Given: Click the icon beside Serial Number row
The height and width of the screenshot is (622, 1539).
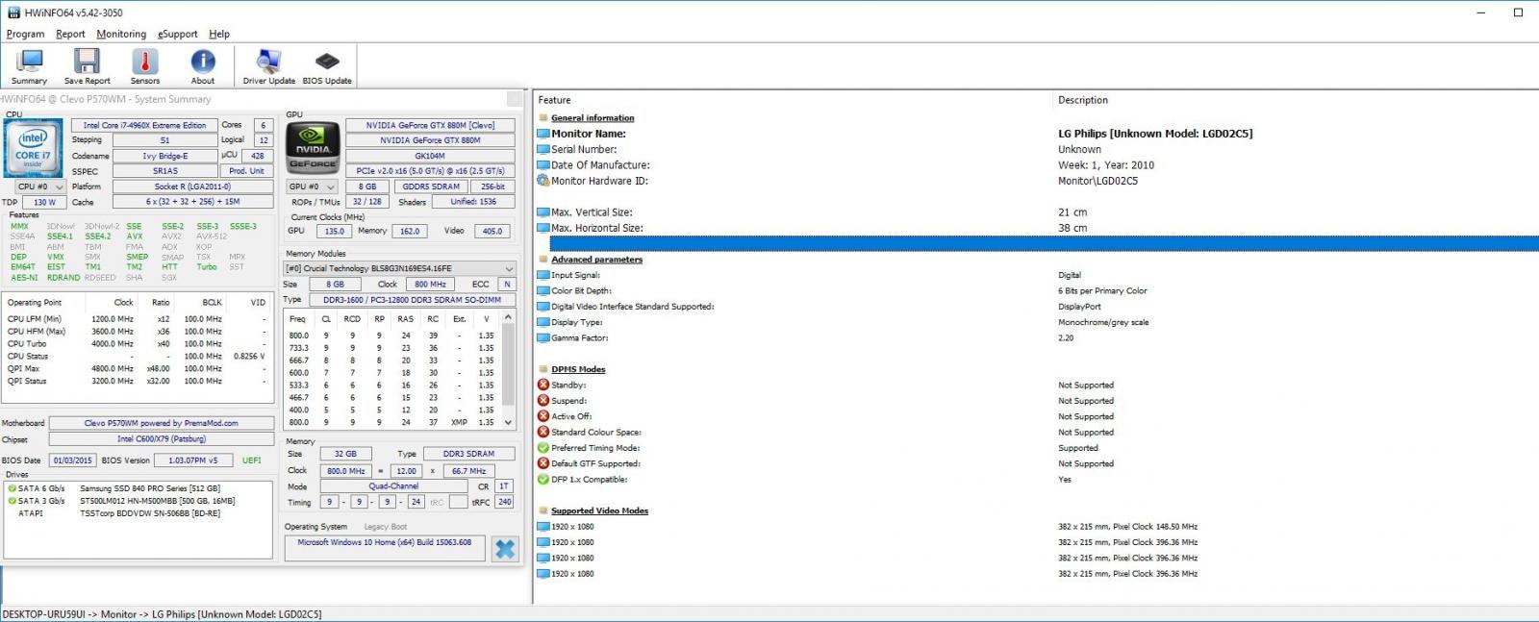Looking at the screenshot, I should pyautogui.click(x=543, y=150).
